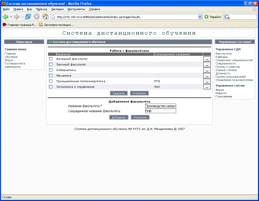Open the Закладки menu
Viewport: 259px width, 201px height.
point(57,9)
